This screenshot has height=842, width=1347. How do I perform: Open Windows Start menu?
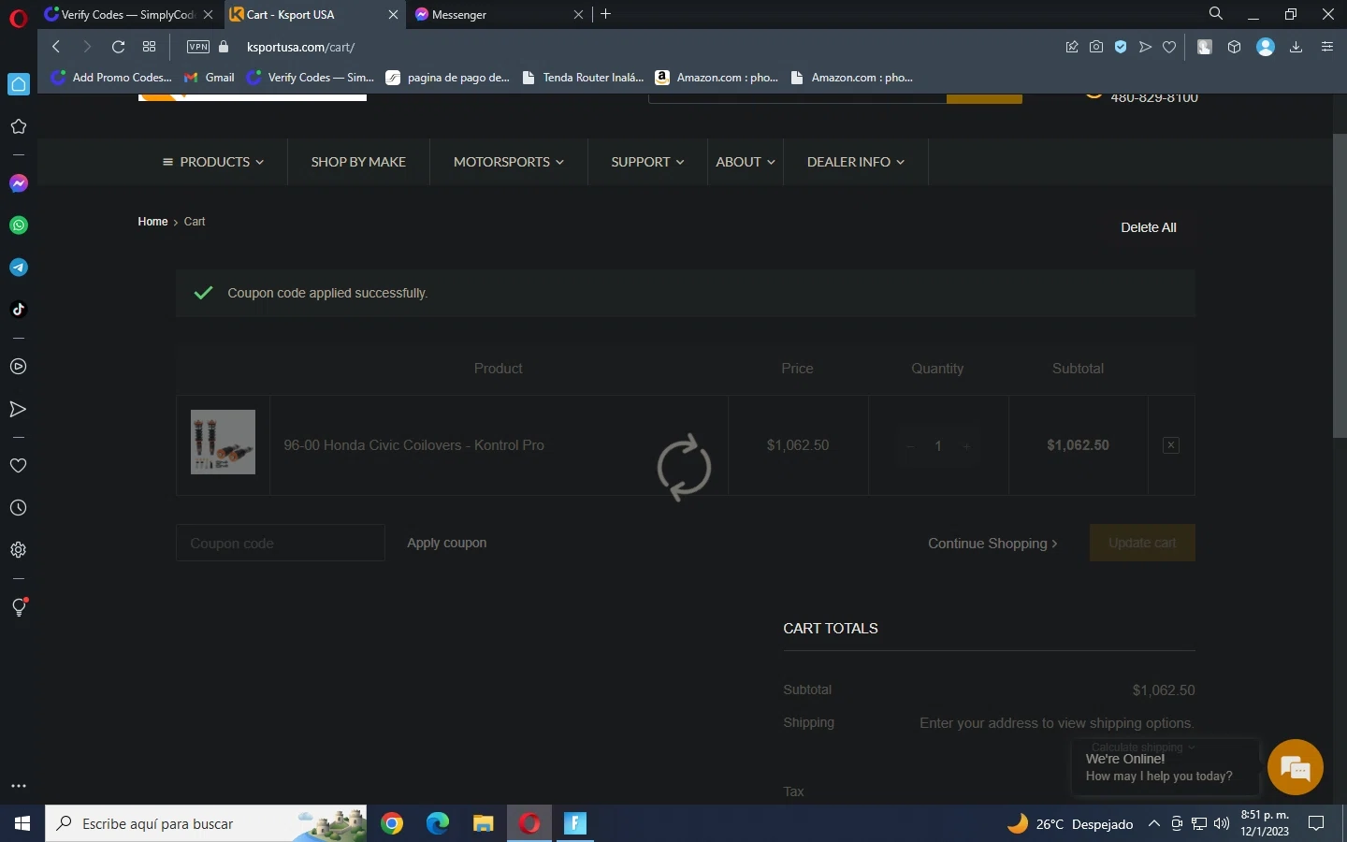pyautogui.click(x=22, y=823)
